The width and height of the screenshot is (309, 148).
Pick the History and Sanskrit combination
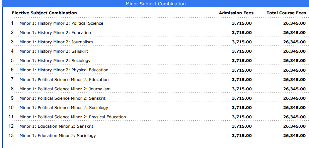coord(54,51)
